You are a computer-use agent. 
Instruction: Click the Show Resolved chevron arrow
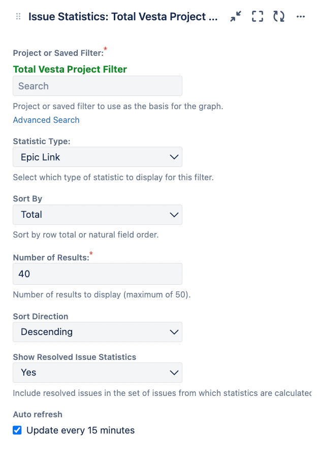pos(174,373)
